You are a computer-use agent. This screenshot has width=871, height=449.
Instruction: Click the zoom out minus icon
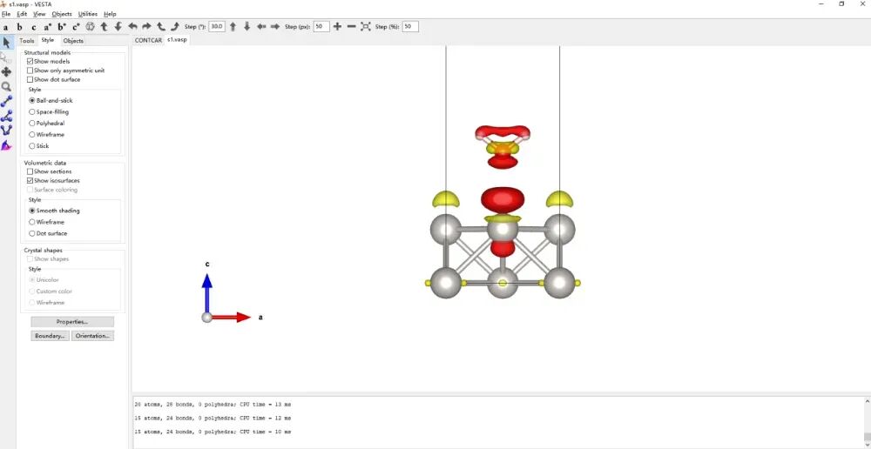(x=351, y=27)
